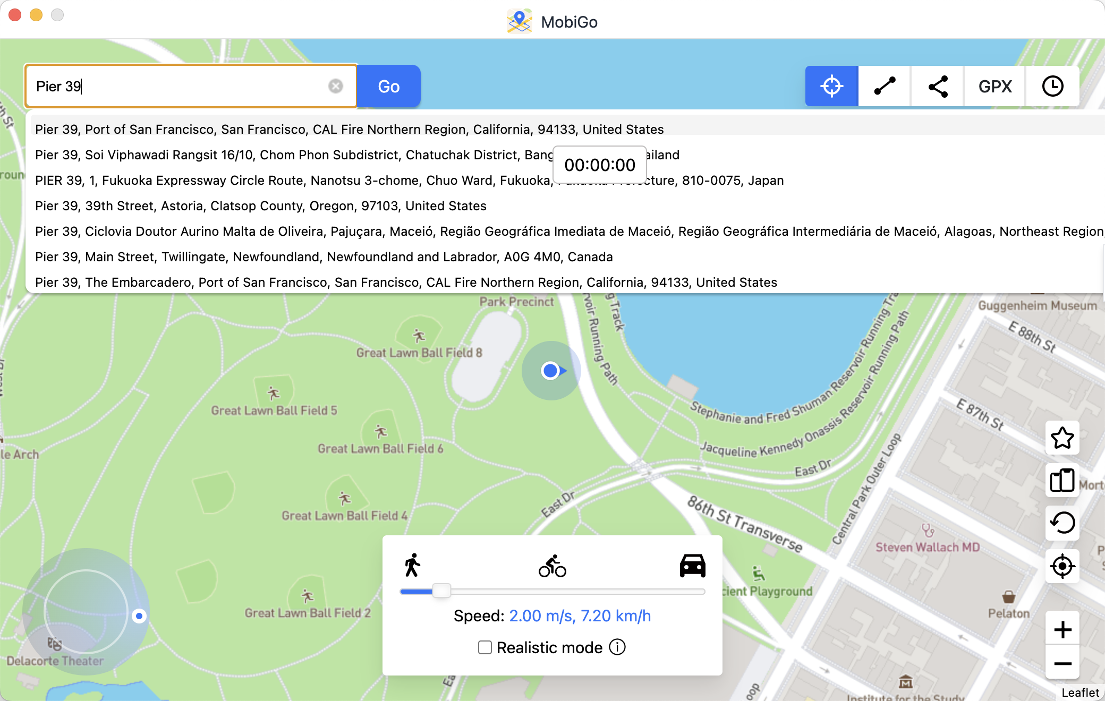Click the Park Precinct map label
Viewport: 1105px width, 701px height.
pyautogui.click(x=516, y=302)
